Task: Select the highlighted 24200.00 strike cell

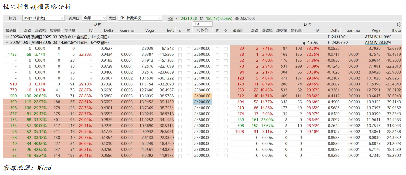Action: [x=203, y=102]
